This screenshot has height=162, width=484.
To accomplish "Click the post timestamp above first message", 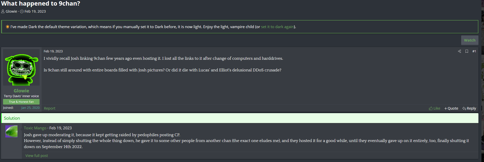I will (53, 51).
